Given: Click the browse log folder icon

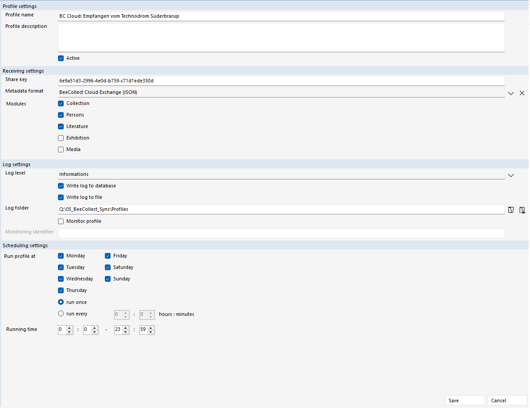Looking at the screenshot, I should click(x=511, y=210).
